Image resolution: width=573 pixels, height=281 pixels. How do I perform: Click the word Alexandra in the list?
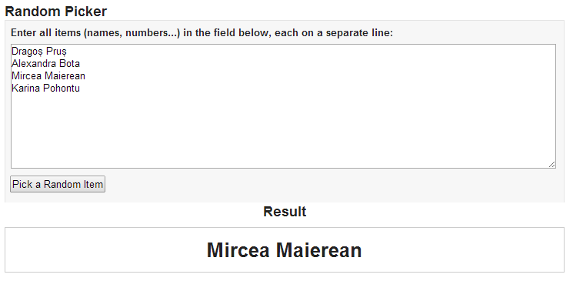pos(34,64)
